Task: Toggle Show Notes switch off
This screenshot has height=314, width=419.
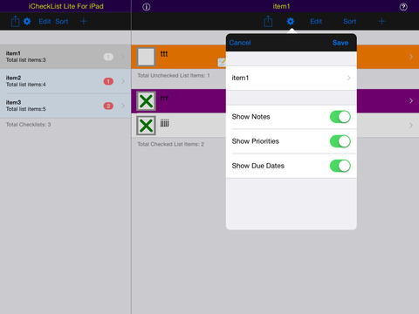Action: 340,117
